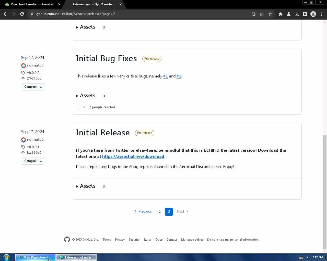Select the Releases · not-nullptr/Aerochat tab
This screenshot has height=261, width=327.
93,4
